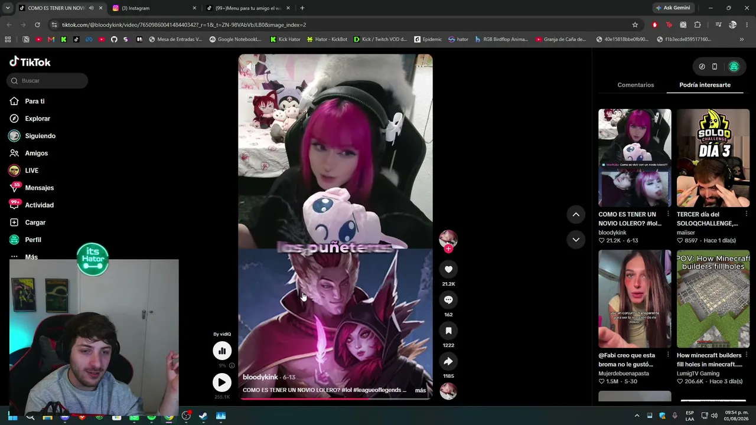The width and height of the screenshot is (756, 425).
Task: Mute the playing TikTok tab speaker icon
Action: tap(91, 8)
